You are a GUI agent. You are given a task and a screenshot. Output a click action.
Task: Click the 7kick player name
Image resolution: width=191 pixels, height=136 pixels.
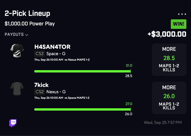[x=42, y=85]
